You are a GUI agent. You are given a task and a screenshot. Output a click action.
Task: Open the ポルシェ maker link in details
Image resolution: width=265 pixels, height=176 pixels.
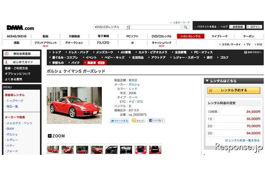tap(134, 84)
